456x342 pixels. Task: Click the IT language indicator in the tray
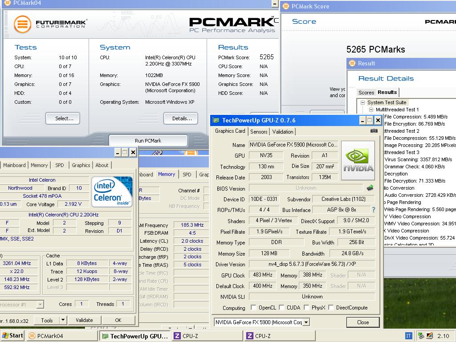click(408, 336)
